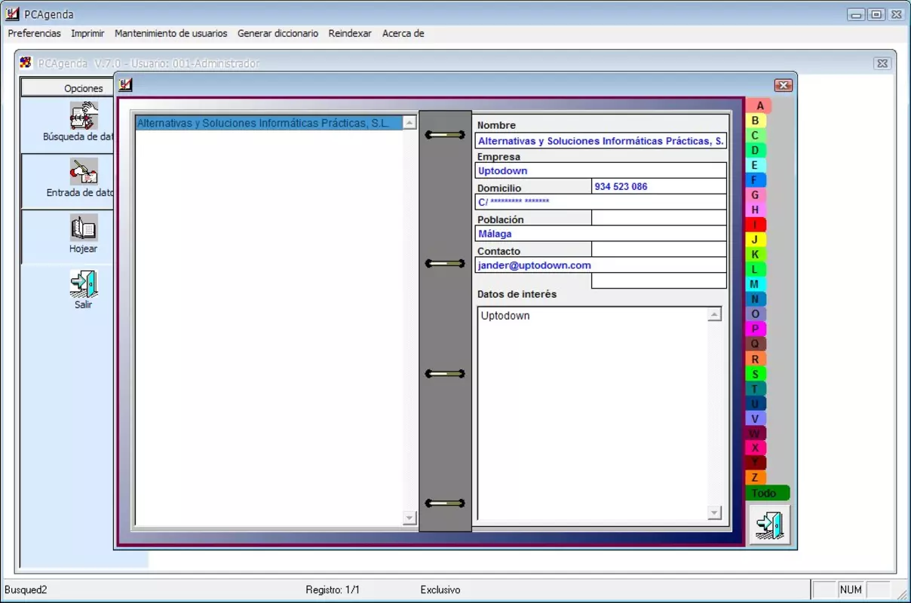
Task: Select the V alphabet tab
Action: [x=756, y=418]
